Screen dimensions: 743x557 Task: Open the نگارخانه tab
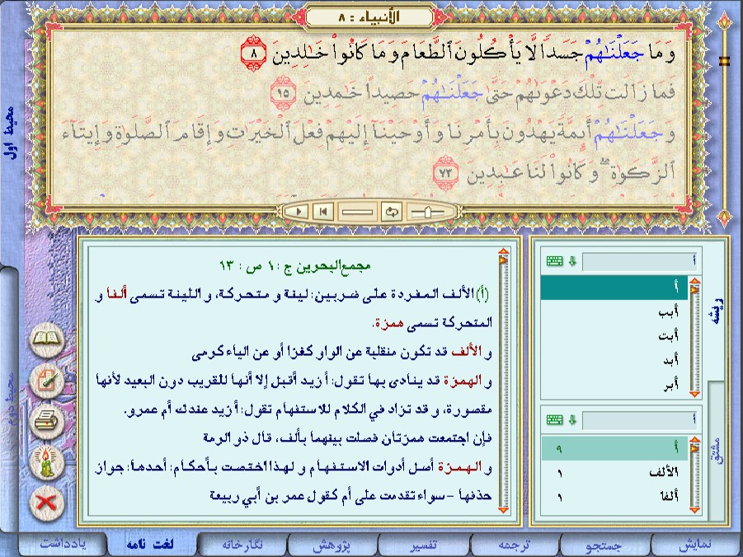(242, 544)
